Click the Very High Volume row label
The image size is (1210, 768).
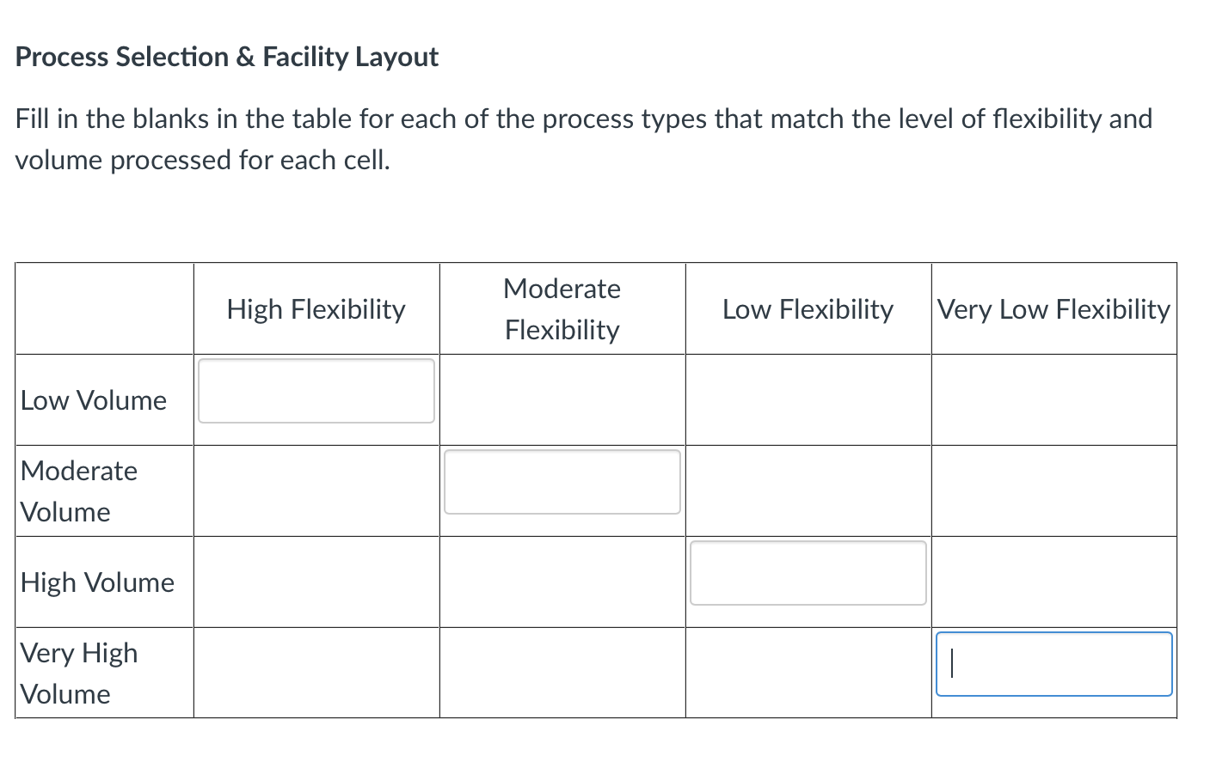(x=79, y=673)
